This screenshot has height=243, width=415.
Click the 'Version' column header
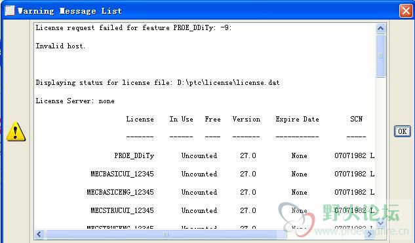pos(246,120)
